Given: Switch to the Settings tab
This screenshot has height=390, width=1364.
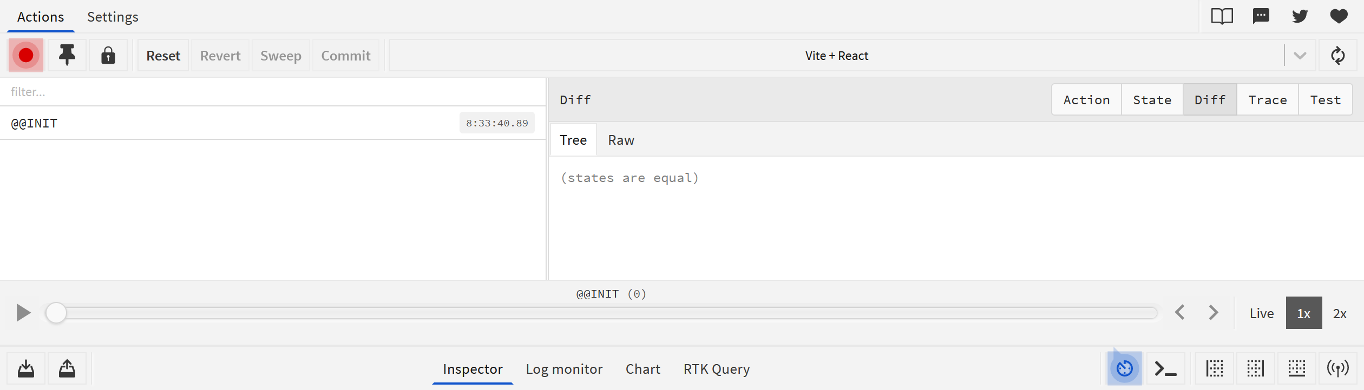Looking at the screenshot, I should 113,17.
